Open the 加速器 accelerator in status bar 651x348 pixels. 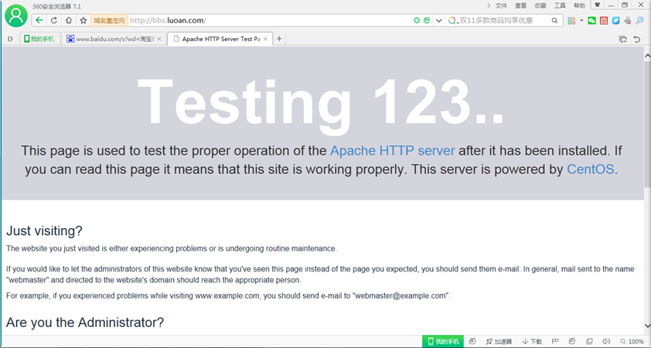(499, 341)
